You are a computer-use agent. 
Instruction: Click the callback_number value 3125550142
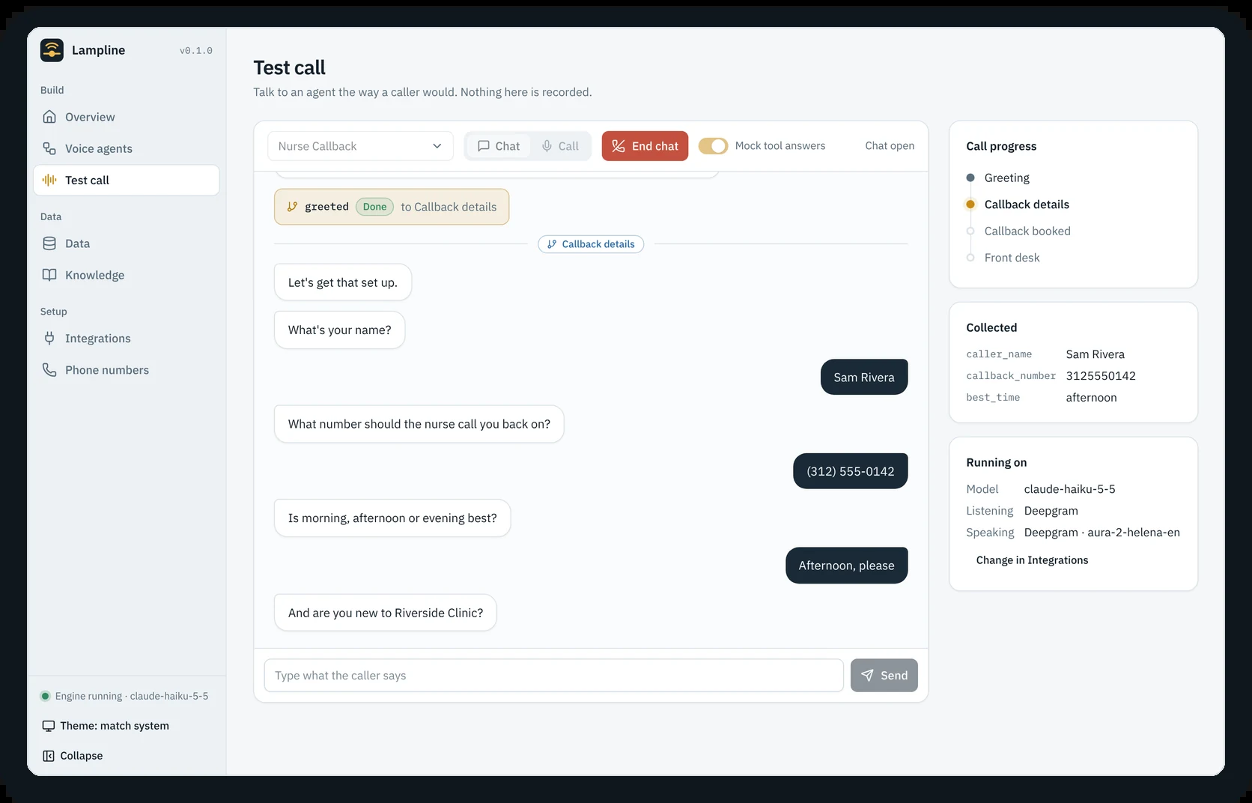[1101, 376]
